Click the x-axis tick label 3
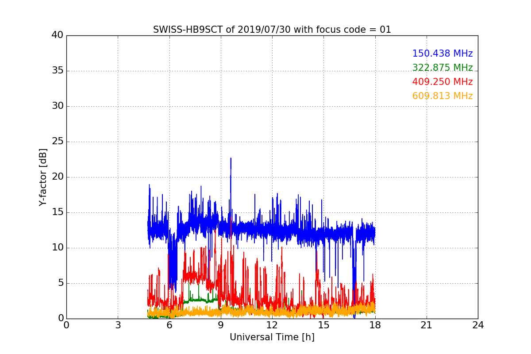The width and height of the screenshot is (531, 354). 118,325
